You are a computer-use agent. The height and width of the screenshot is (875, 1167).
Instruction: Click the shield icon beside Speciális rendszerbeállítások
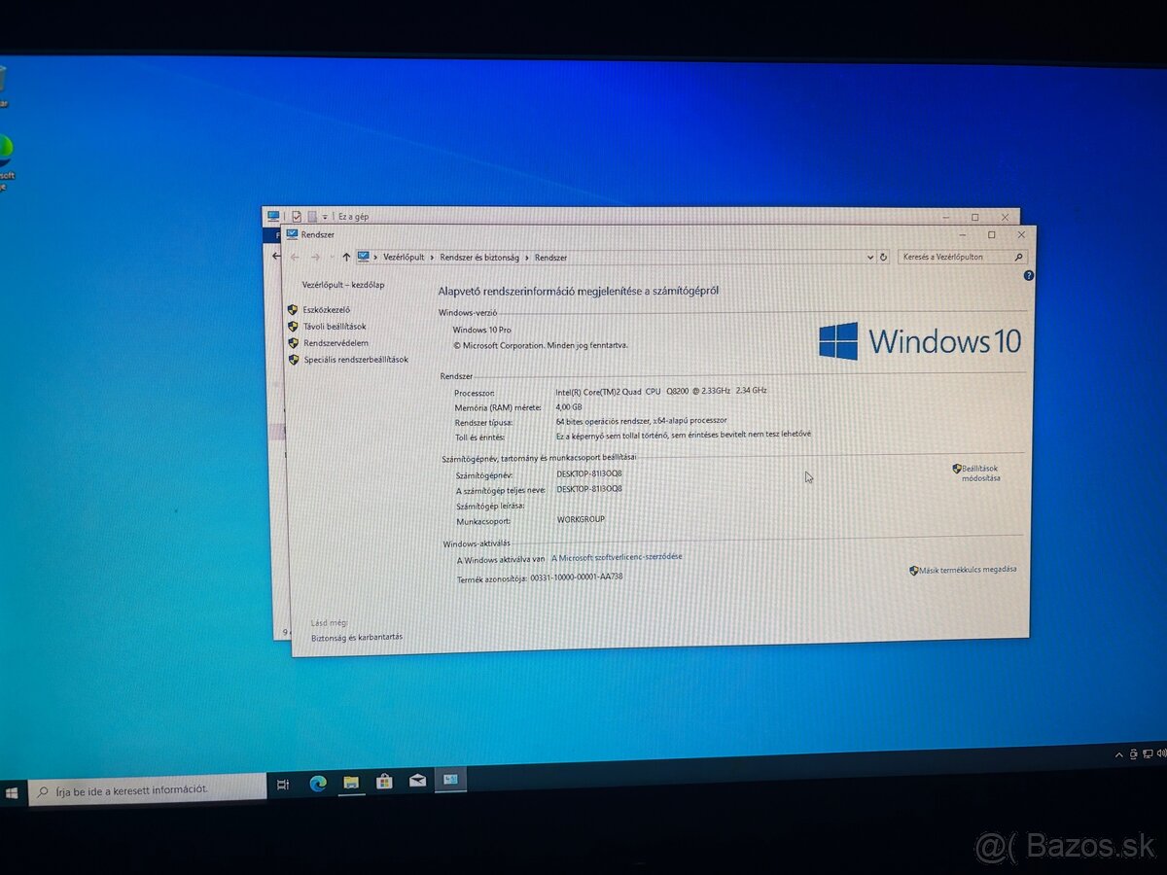[294, 360]
